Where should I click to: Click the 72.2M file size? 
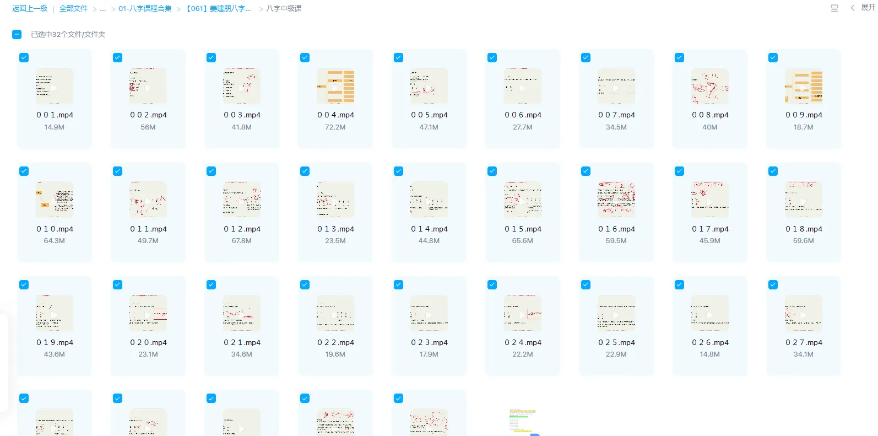pos(335,127)
